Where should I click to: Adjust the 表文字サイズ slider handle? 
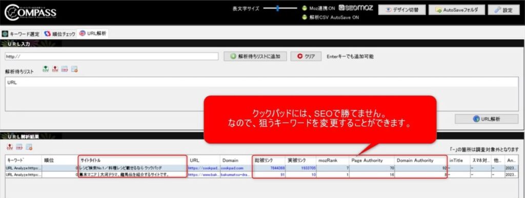(x=277, y=9)
